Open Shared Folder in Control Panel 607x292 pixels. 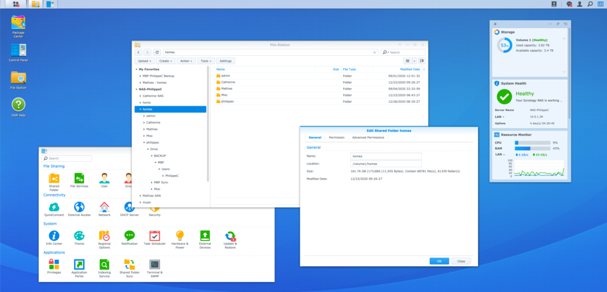click(54, 182)
